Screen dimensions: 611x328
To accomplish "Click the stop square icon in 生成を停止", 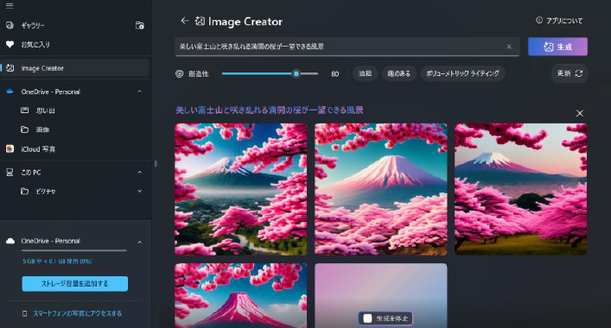I will pyautogui.click(x=367, y=319).
